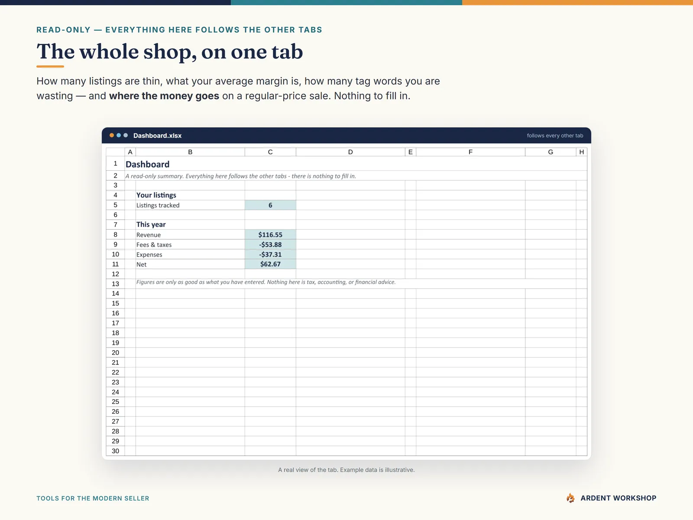Select row 8 header
Screen dimensions: 693x520
click(x=116, y=234)
